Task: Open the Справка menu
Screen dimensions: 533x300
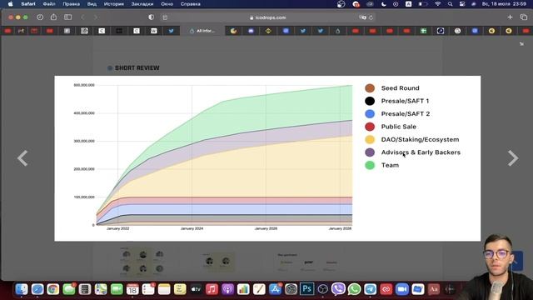Action: pyautogui.click(x=191, y=4)
